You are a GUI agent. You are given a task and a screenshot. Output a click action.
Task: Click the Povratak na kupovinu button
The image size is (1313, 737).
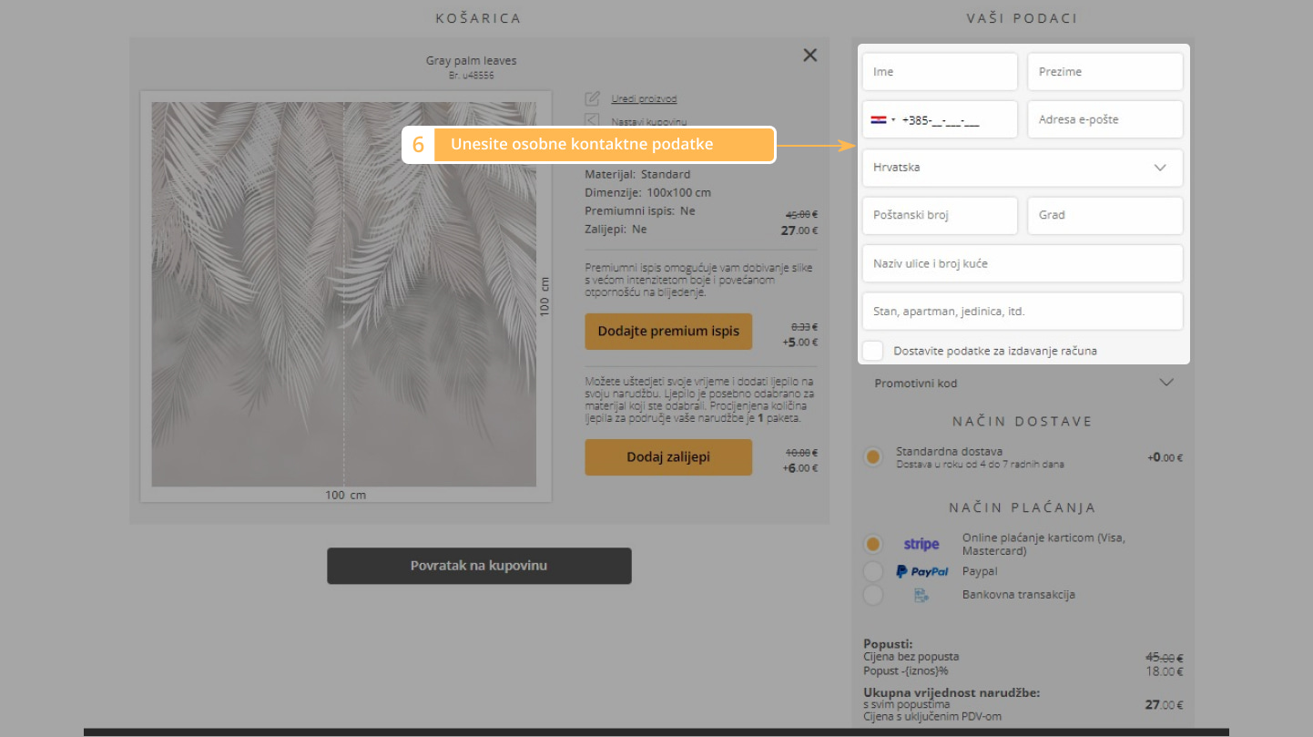(x=479, y=566)
